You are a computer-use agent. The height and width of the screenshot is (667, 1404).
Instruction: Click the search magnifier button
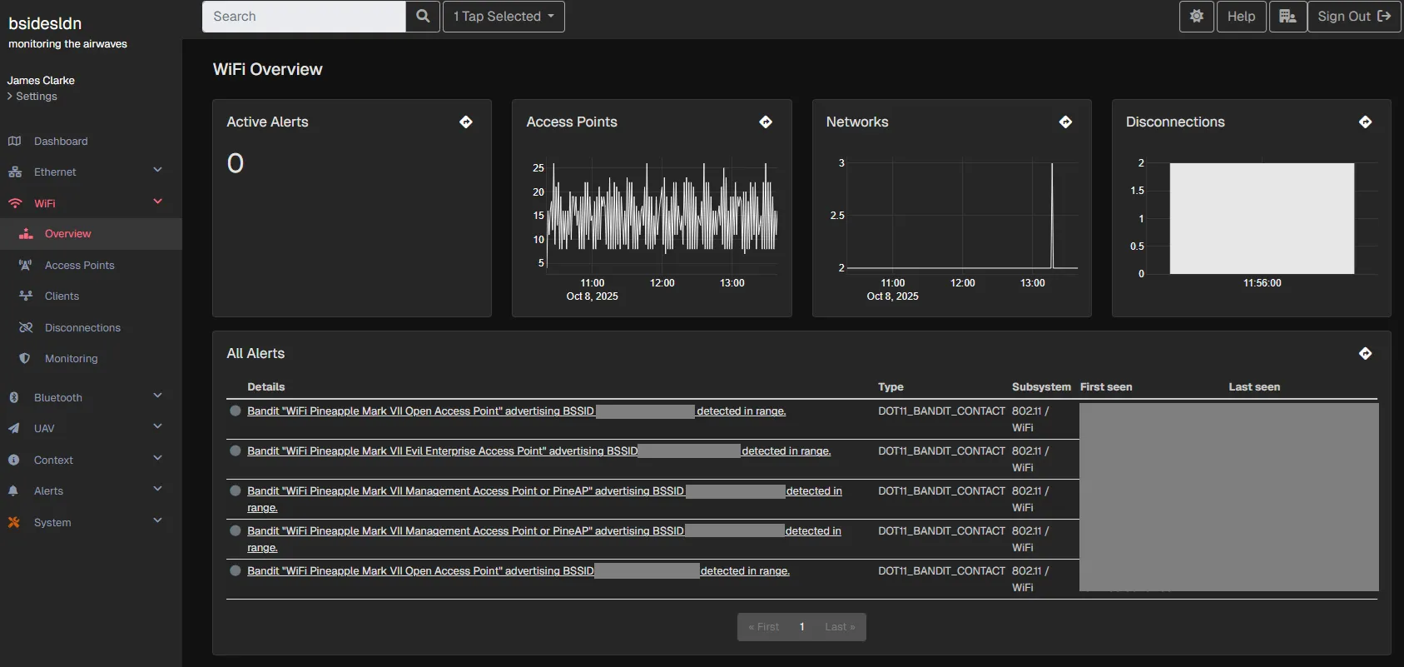pos(423,17)
